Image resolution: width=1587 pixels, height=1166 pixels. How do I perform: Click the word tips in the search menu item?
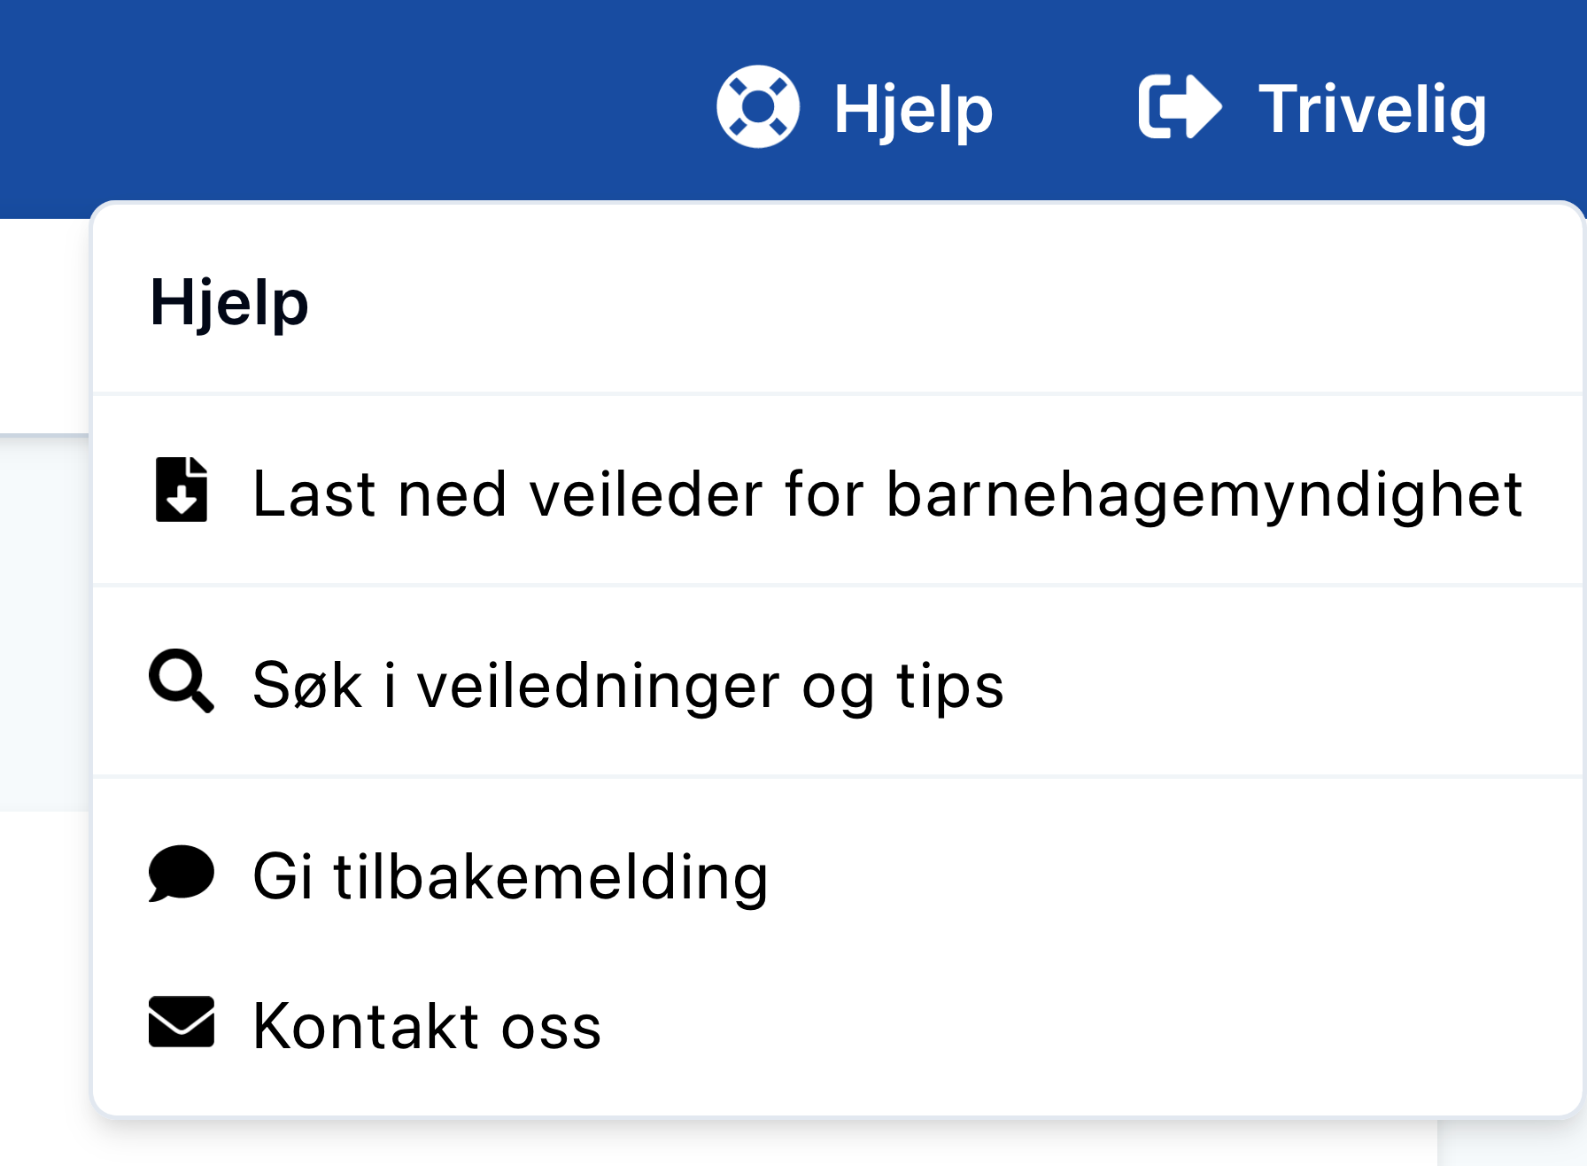click(950, 686)
